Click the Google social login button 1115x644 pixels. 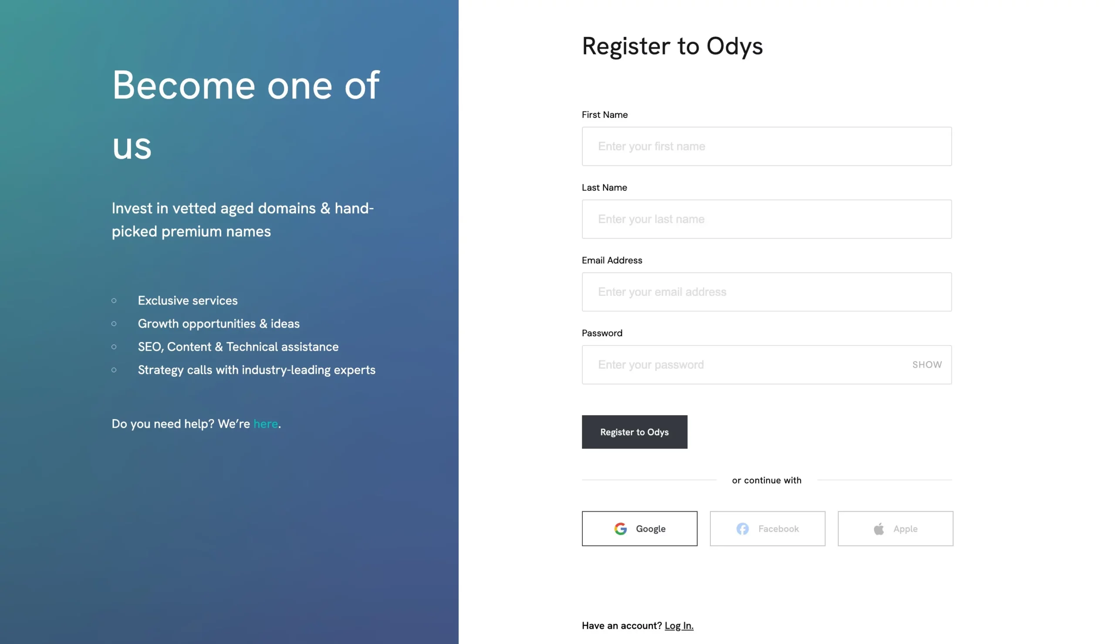coord(639,528)
